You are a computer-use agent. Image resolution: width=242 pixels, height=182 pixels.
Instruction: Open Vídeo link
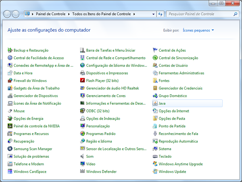pos(91,164)
